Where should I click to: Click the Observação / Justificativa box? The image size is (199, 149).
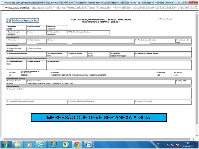(99, 94)
